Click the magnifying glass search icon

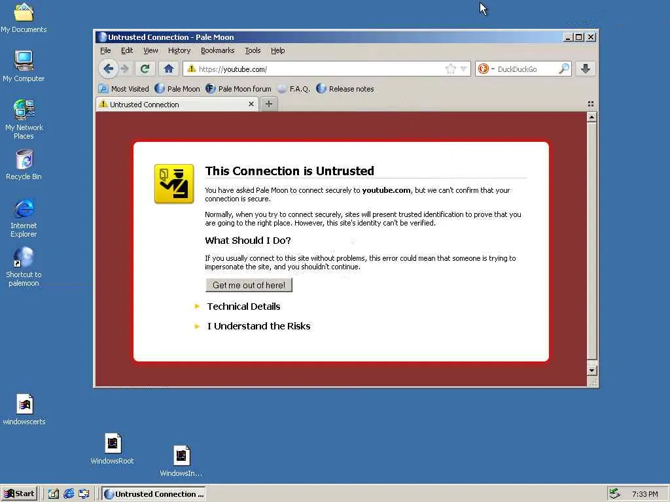click(x=564, y=69)
